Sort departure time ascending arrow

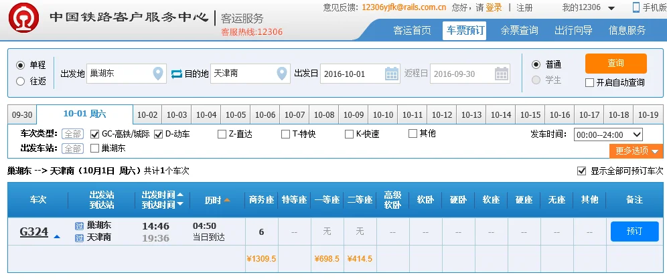coord(180,195)
